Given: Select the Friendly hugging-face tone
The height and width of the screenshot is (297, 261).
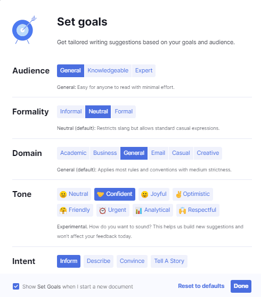Looking at the screenshot, I should pos(75,210).
